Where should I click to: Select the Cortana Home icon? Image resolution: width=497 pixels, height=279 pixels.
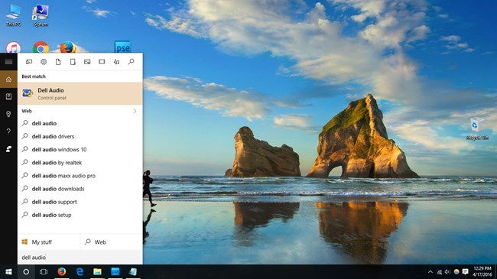[x=8, y=79]
